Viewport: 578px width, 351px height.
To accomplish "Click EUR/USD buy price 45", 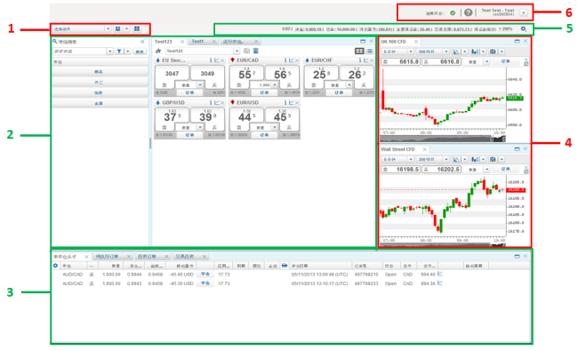I will (283, 116).
